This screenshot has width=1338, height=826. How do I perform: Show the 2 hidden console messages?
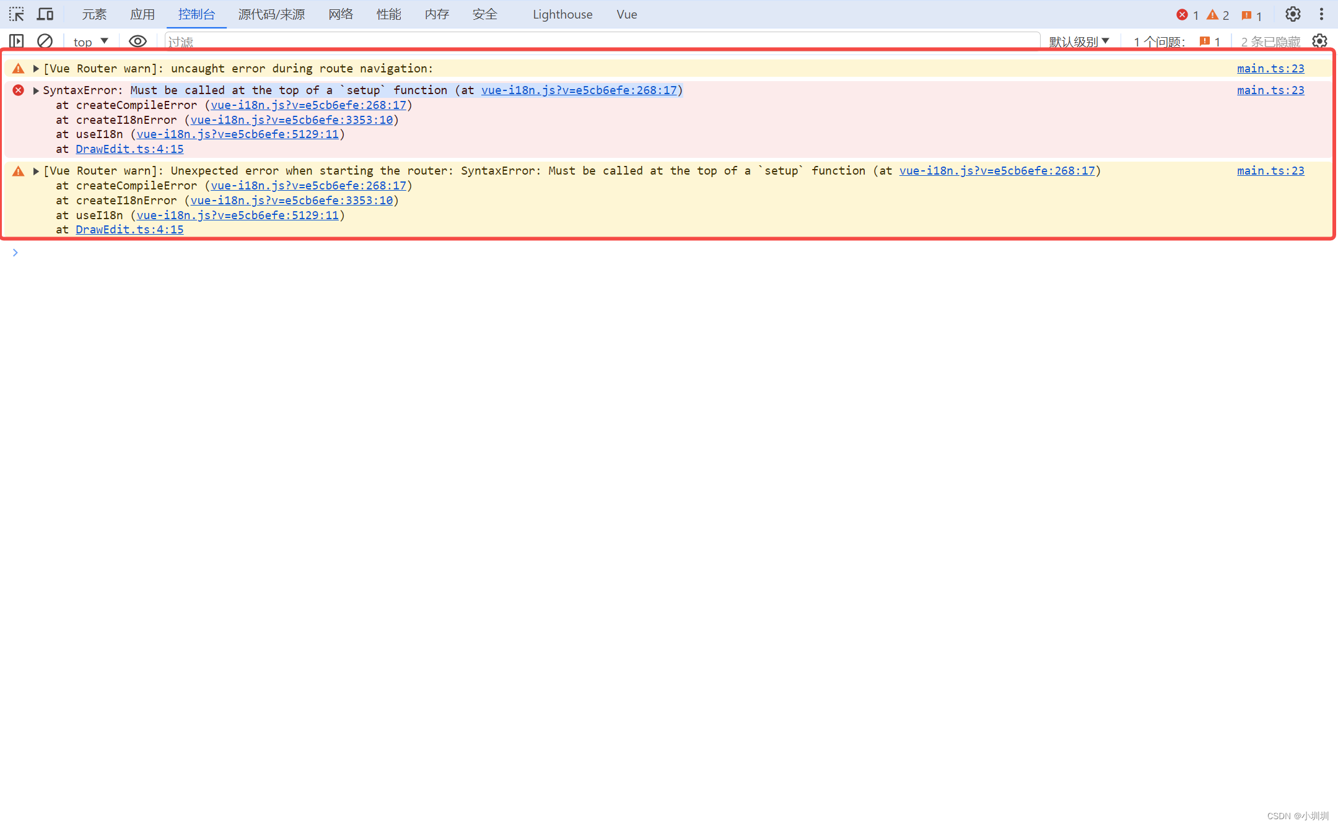tap(1269, 41)
